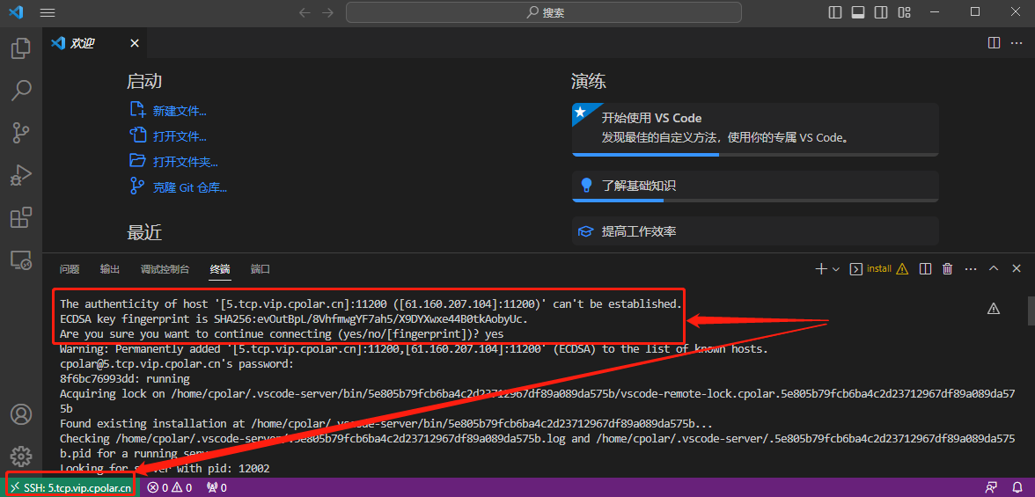Switch to the 调试控制台 panel tab
The width and height of the screenshot is (1035, 497).
point(165,269)
